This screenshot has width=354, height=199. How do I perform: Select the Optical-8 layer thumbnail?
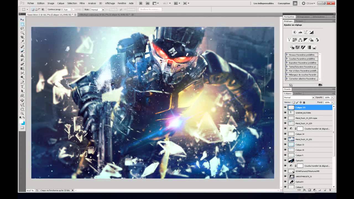291,182
